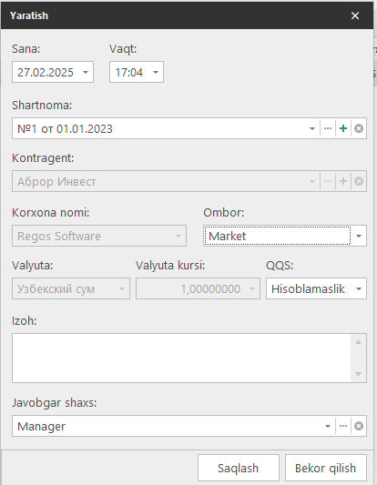Close the Yaratish dialog window
This screenshot has height=485, width=377.
[x=355, y=15]
